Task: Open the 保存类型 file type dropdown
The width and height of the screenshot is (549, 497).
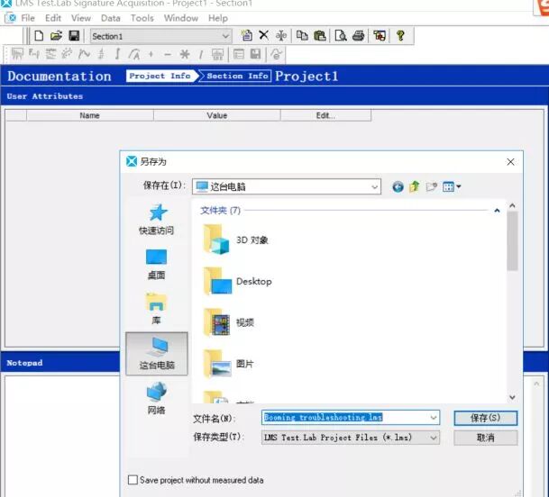Action: [x=351, y=438]
